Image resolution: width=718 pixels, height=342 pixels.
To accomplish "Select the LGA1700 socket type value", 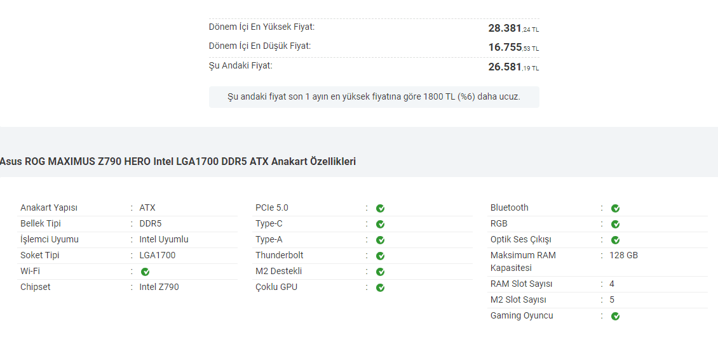I will pyautogui.click(x=157, y=255).
